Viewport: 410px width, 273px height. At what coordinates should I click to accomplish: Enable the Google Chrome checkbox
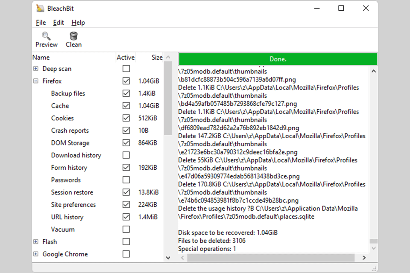coord(126,254)
